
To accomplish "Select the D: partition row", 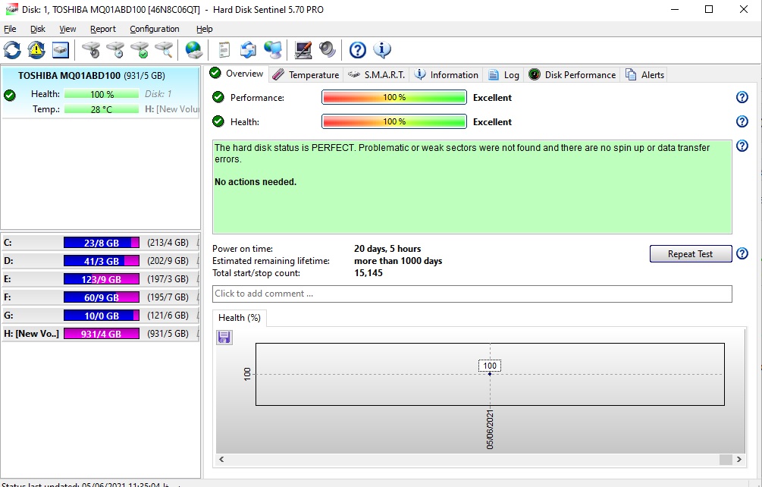I will [101, 261].
